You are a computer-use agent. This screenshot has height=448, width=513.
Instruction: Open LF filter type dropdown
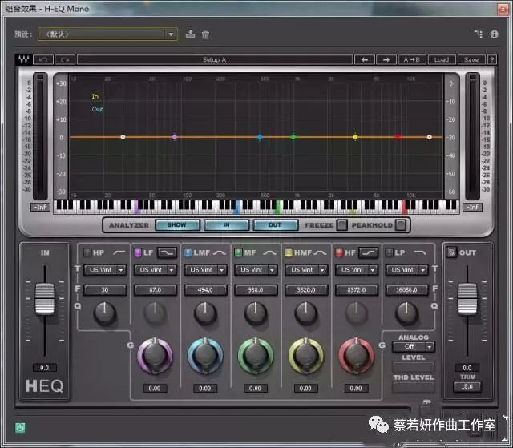pos(156,270)
